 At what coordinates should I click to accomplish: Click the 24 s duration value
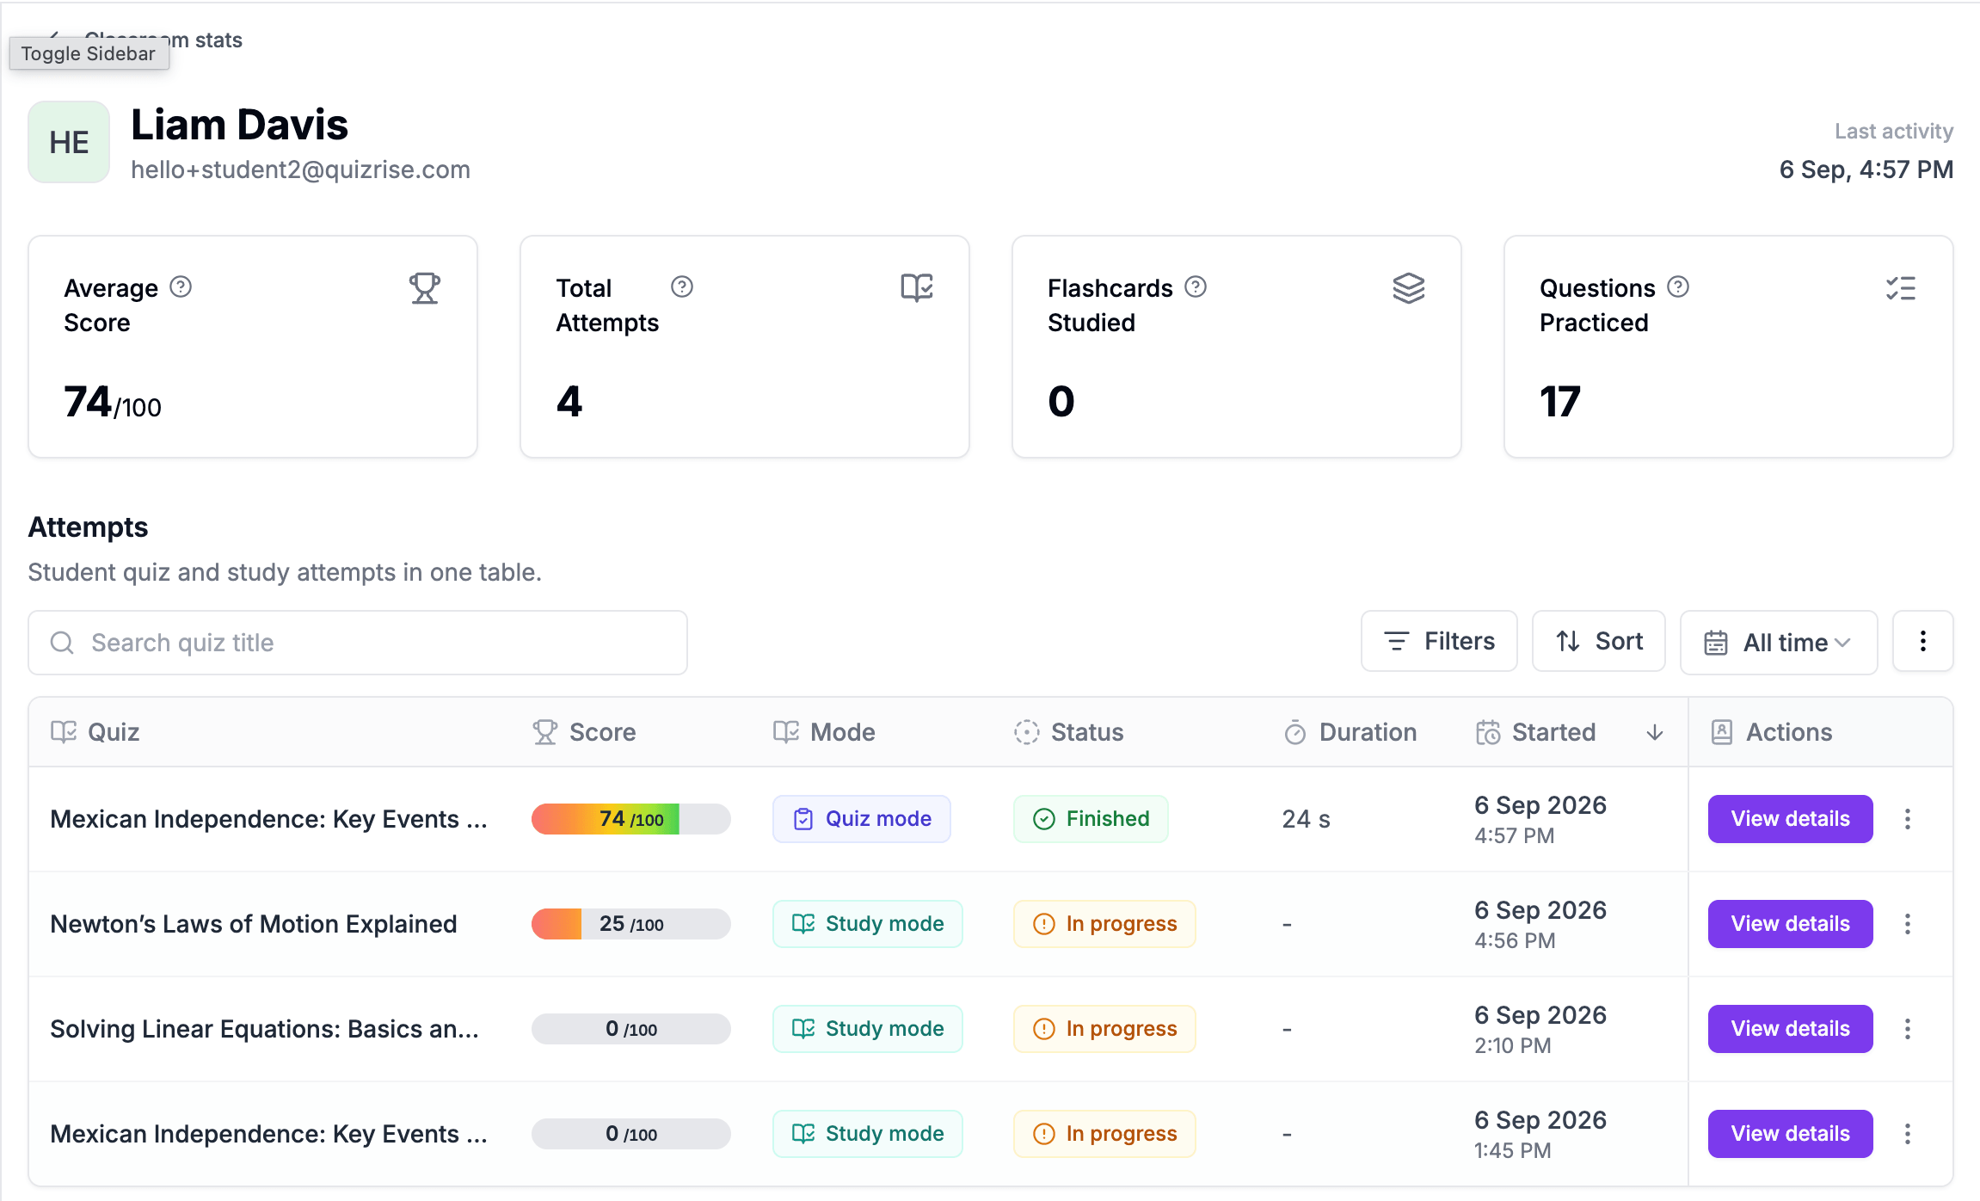click(x=1306, y=819)
